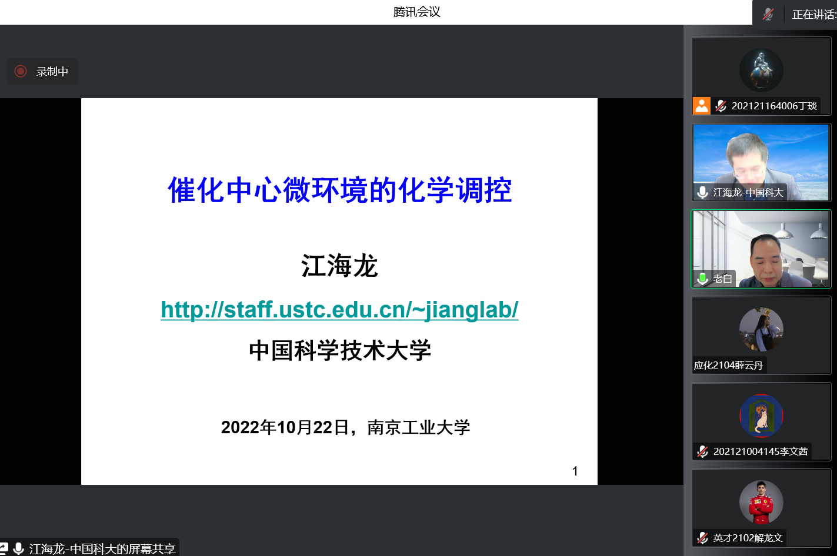The width and height of the screenshot is (837, 556).
Task: Click the avatar of 应化2104薛云丹
Action: (x=761, y=329)
